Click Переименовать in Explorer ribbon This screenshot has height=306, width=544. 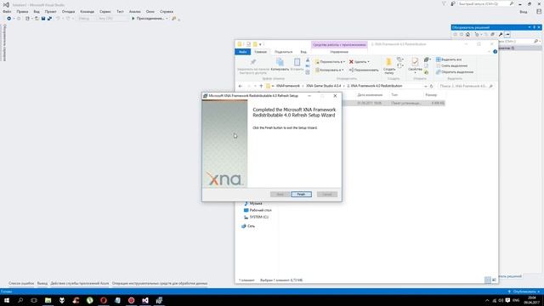(x=364, y=70)
